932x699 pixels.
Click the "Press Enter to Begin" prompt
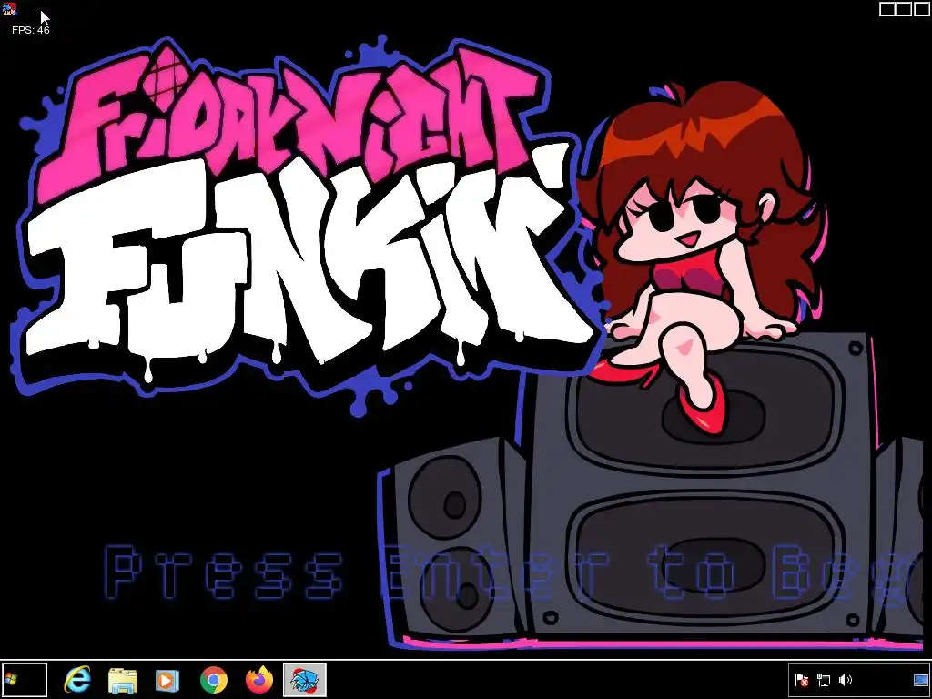click(x=512, y=573)
